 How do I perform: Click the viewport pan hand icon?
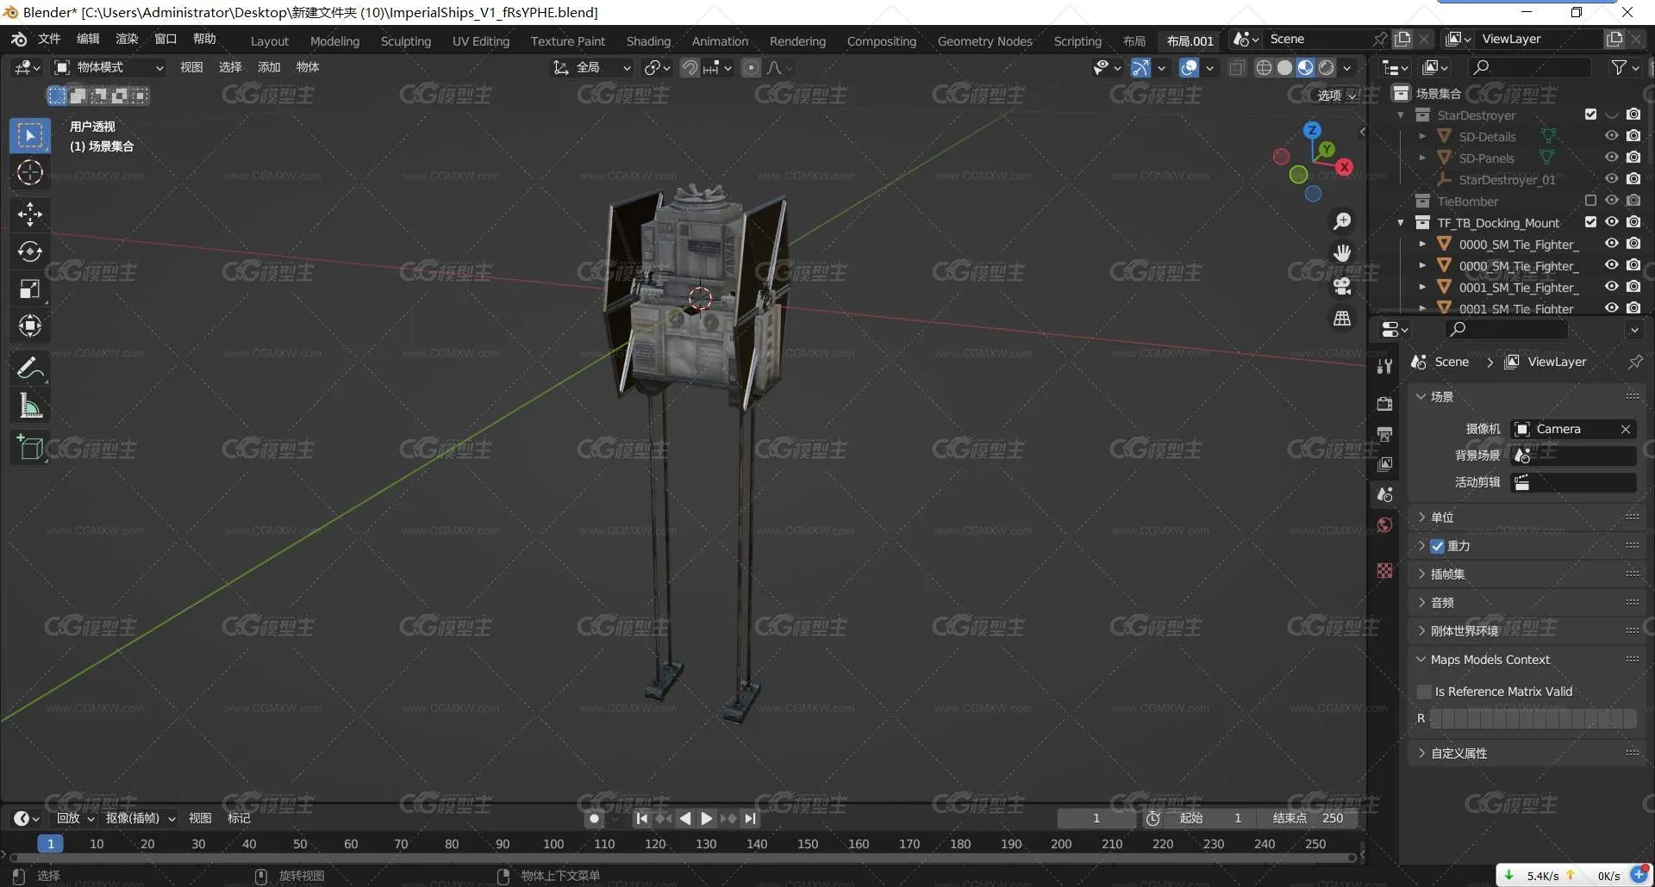[x=1342, y=253]
